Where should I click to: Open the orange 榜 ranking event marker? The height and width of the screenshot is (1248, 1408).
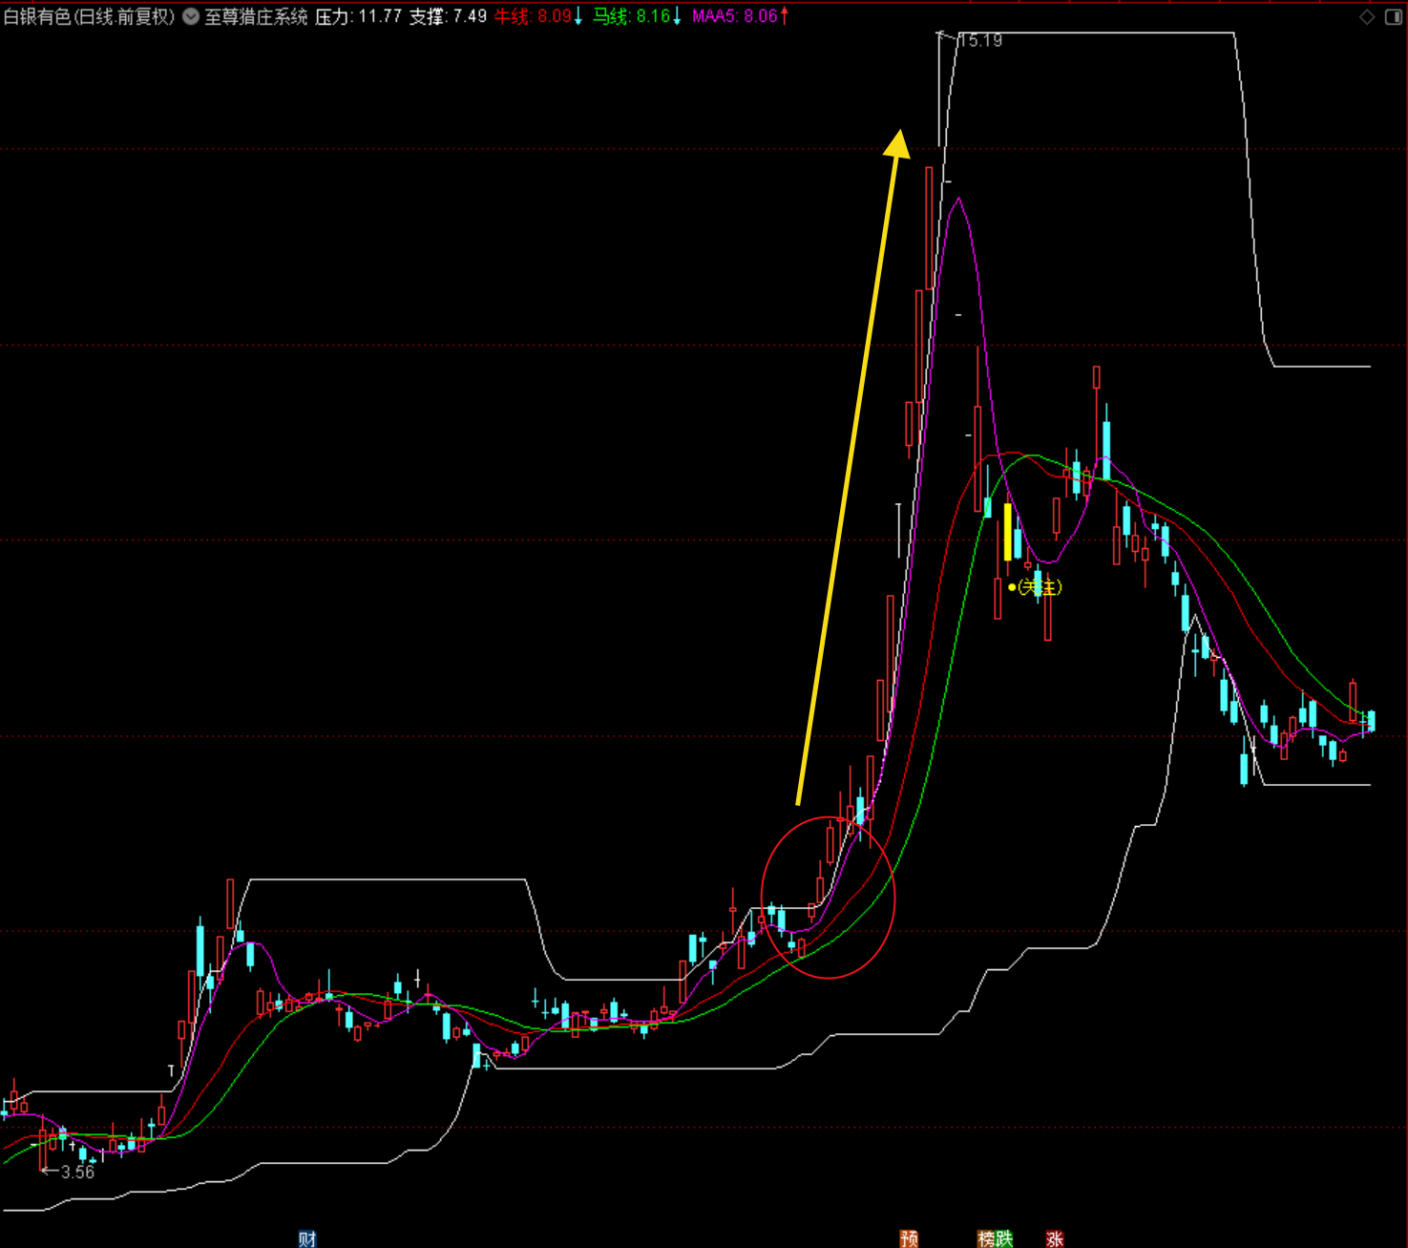tap(986, 1238)
